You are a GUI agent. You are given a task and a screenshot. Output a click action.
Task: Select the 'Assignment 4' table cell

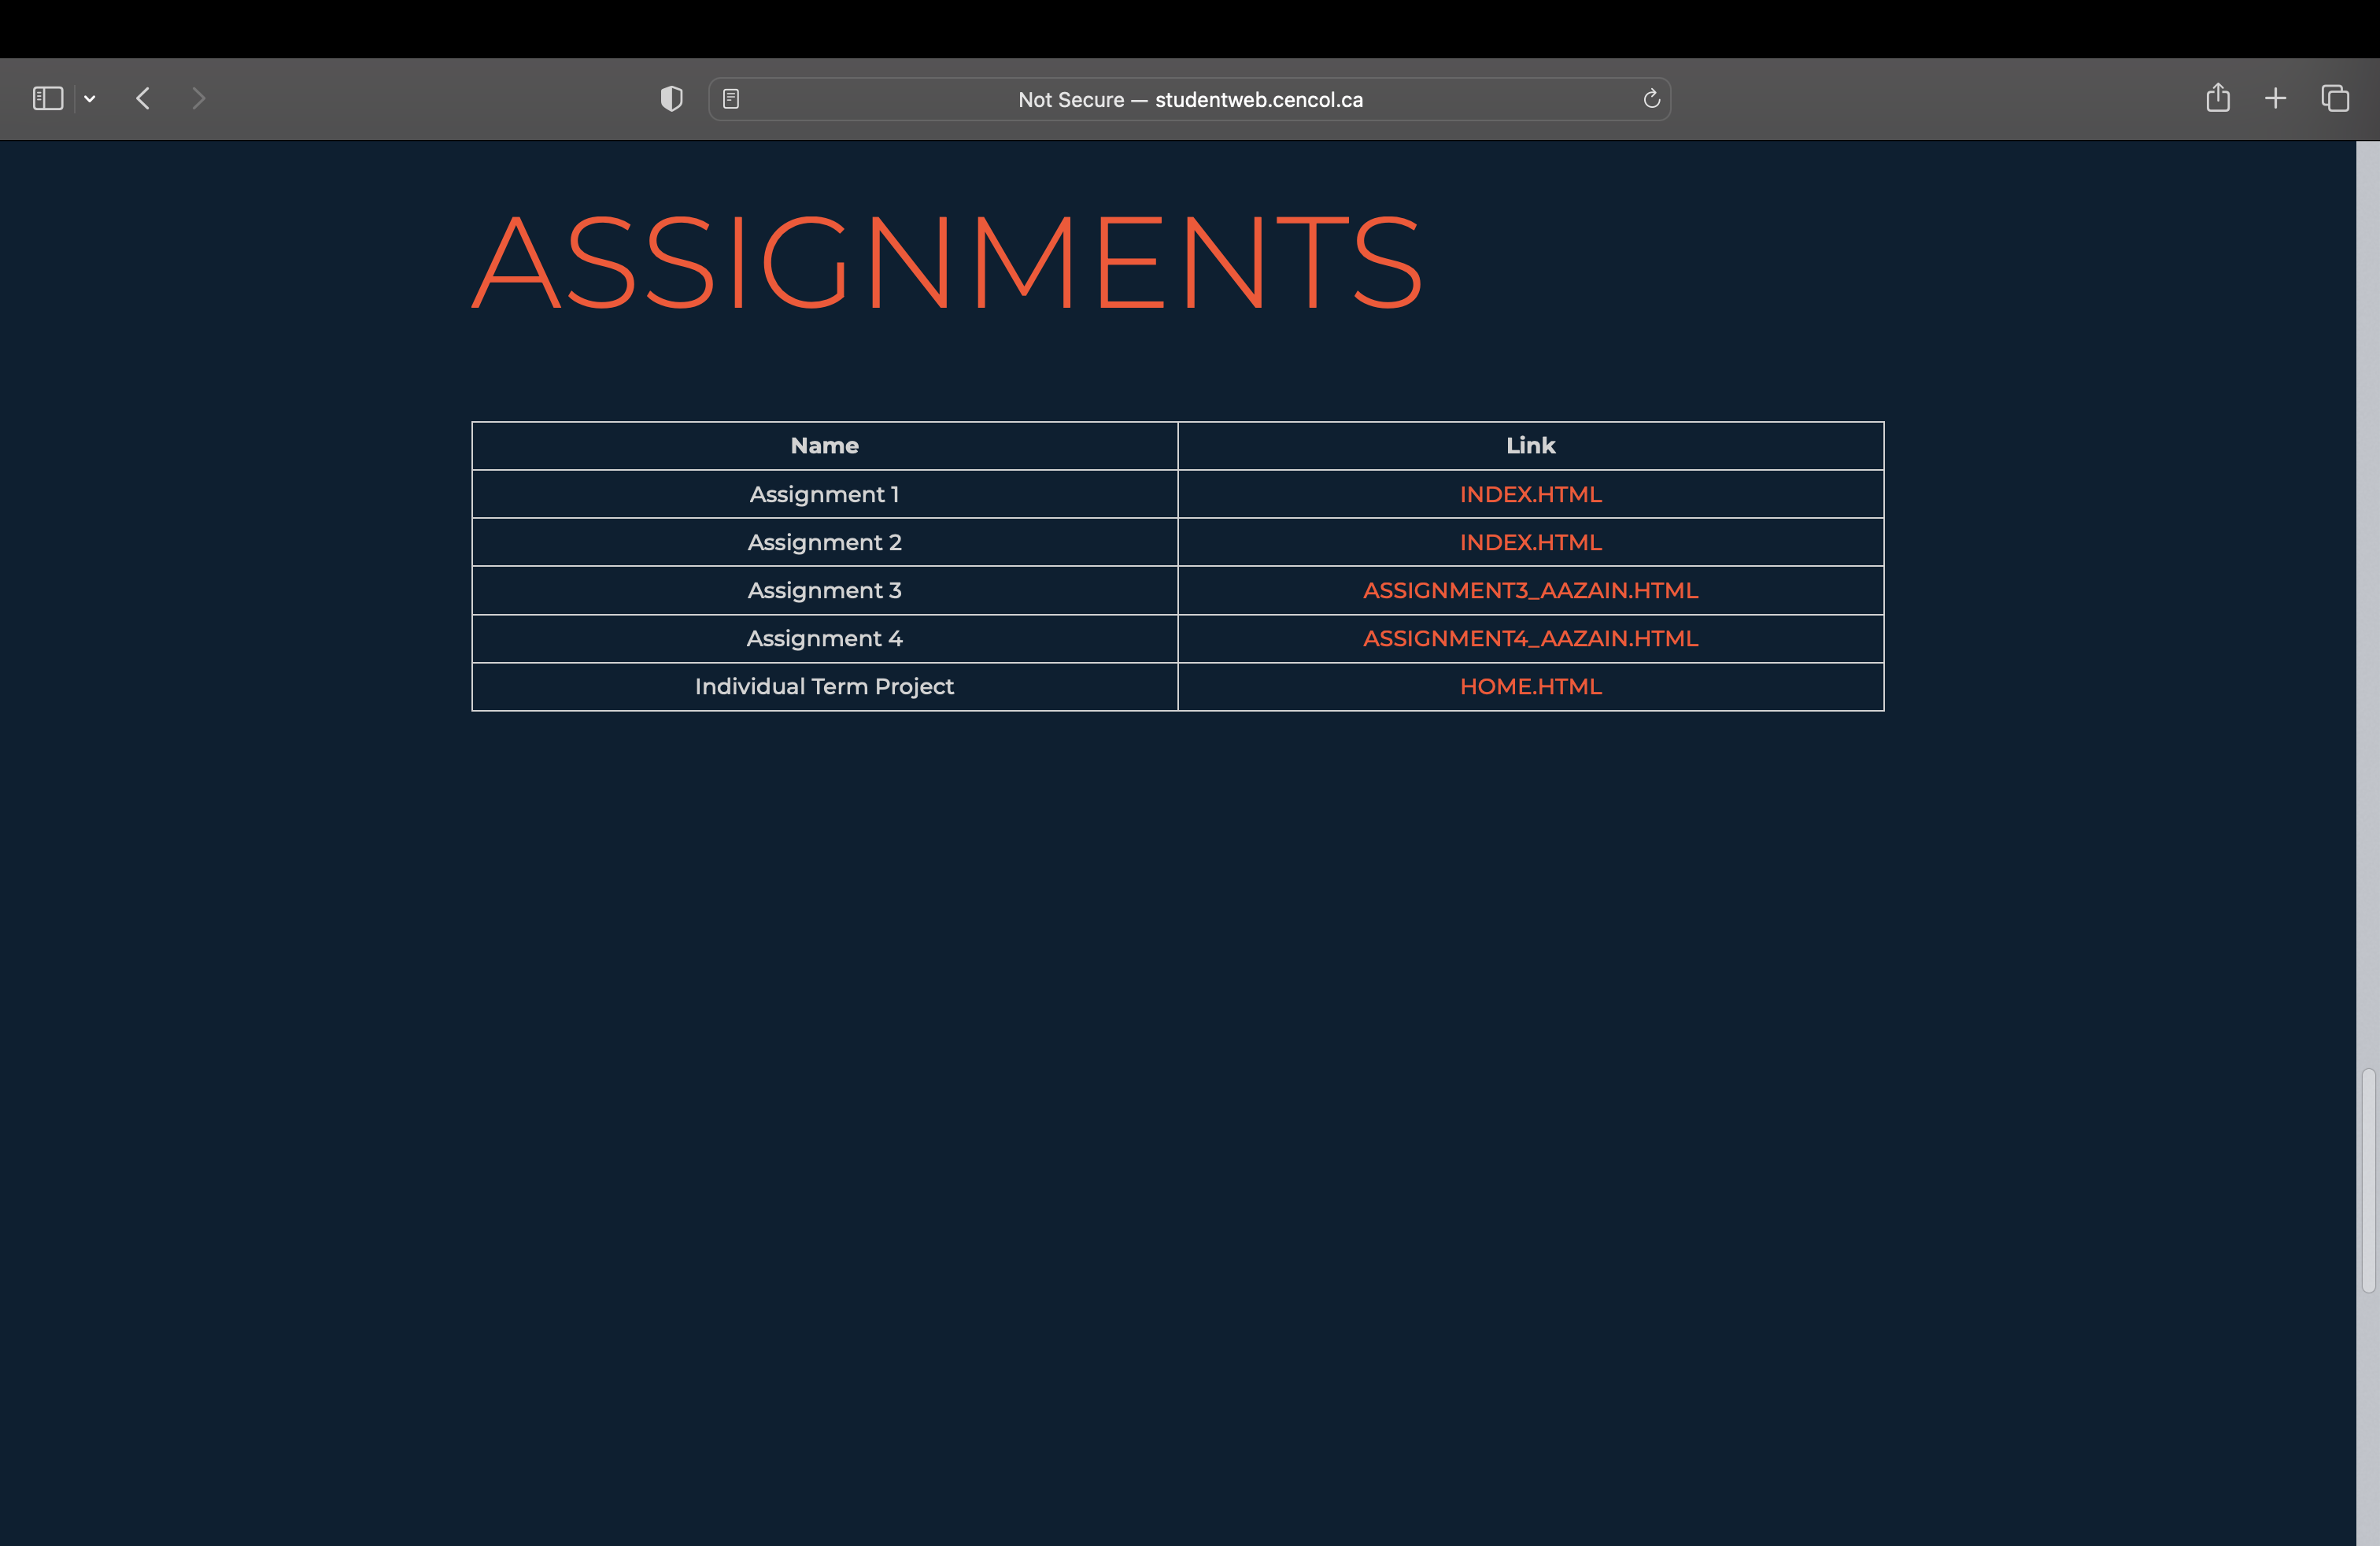pyautogui.click(x=825, y=638)
